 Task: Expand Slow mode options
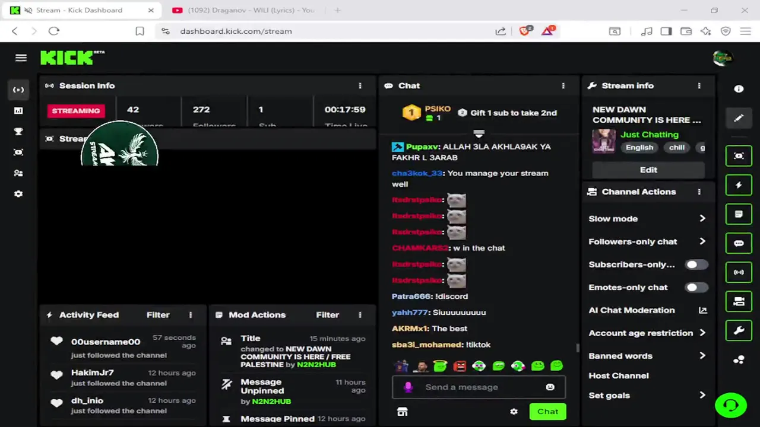pos(702,219)
